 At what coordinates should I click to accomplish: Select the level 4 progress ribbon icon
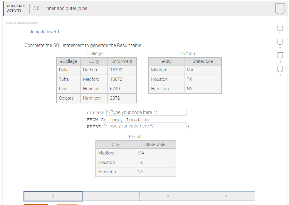[x=280, y=69]
